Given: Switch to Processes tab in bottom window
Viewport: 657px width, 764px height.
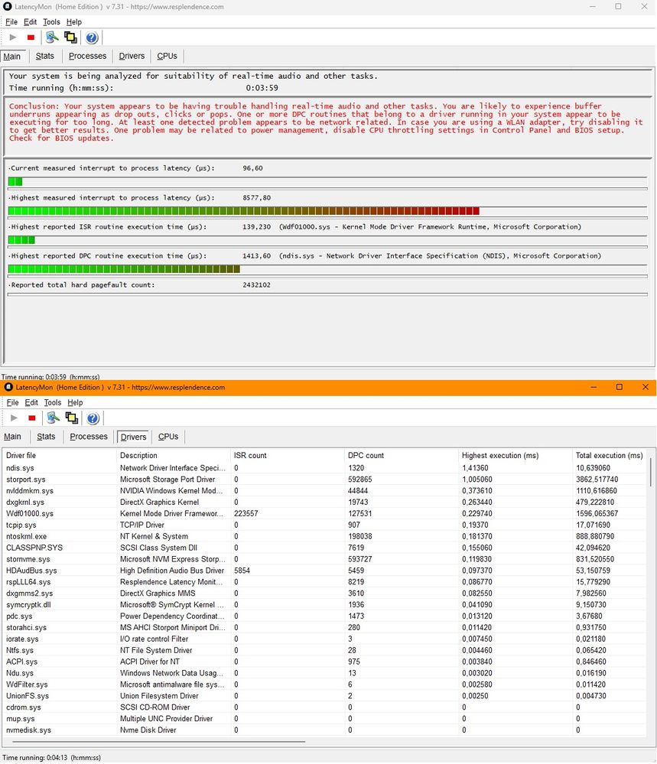Looking at the screenshot, I should [x=88, y=437].
